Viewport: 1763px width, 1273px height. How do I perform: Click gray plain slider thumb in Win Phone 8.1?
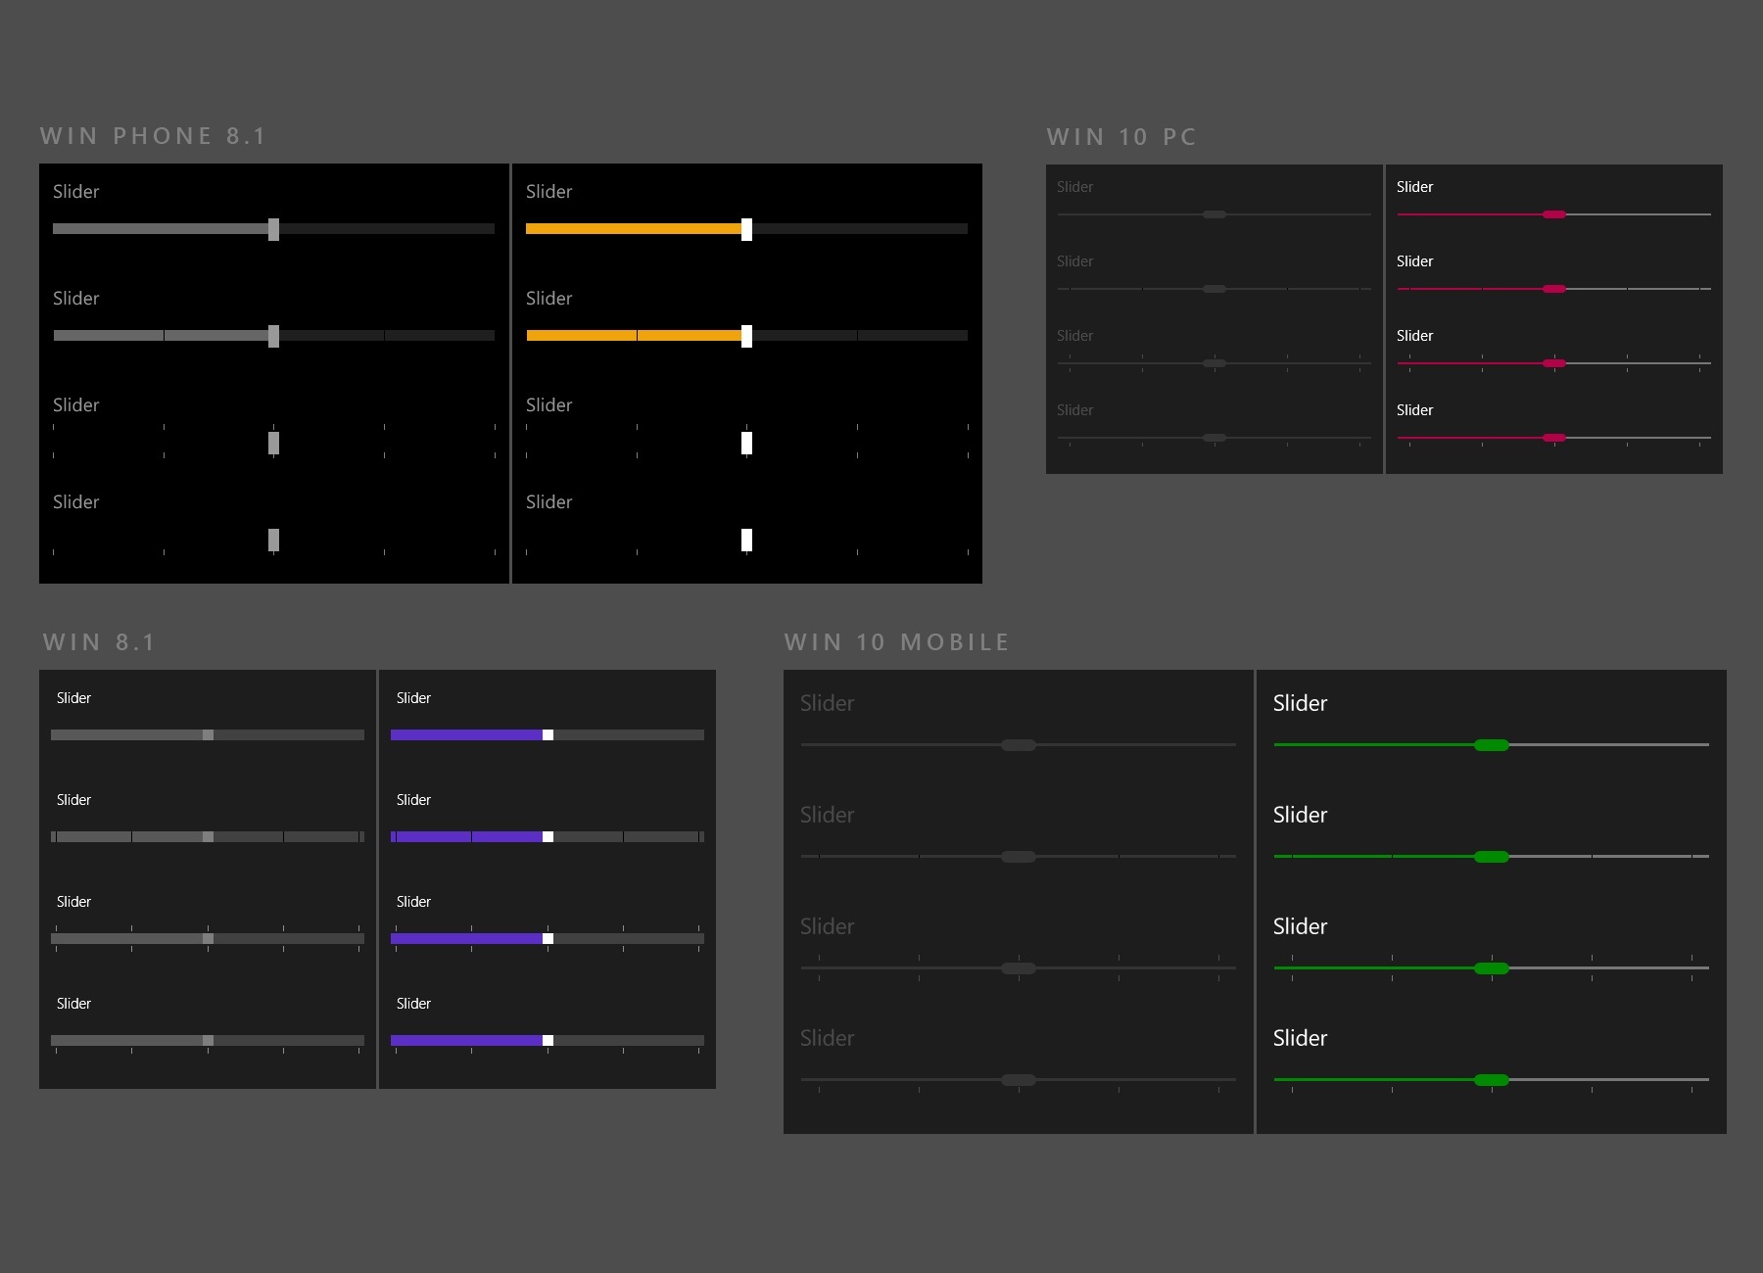click(273, 229)
